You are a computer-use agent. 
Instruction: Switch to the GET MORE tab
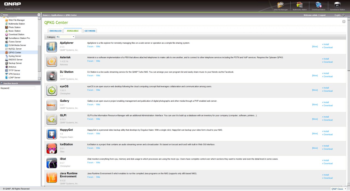(90, 31)
